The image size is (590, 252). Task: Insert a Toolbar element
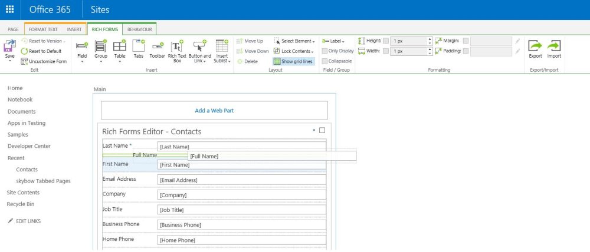[158, 49]
